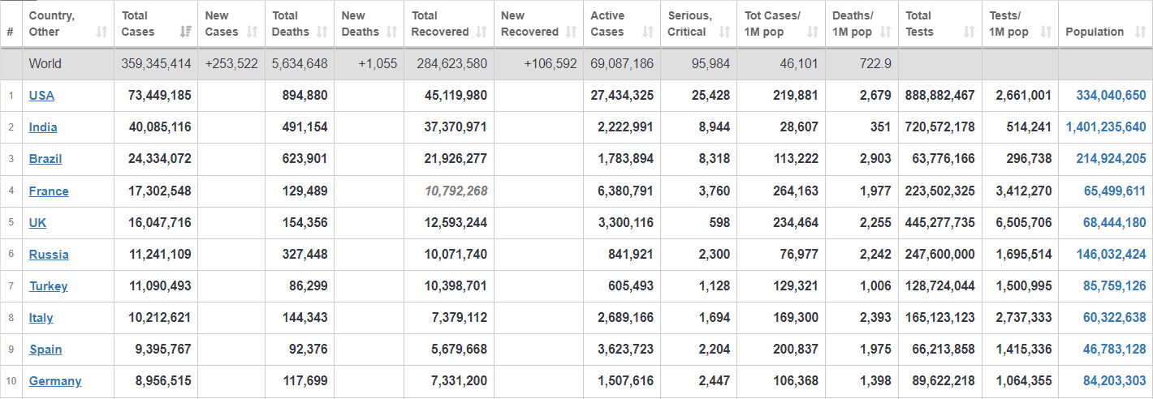Click Active Cases sort arrow icon
The width and height of the screenshot is (1153, 399).
click(648, 32)
